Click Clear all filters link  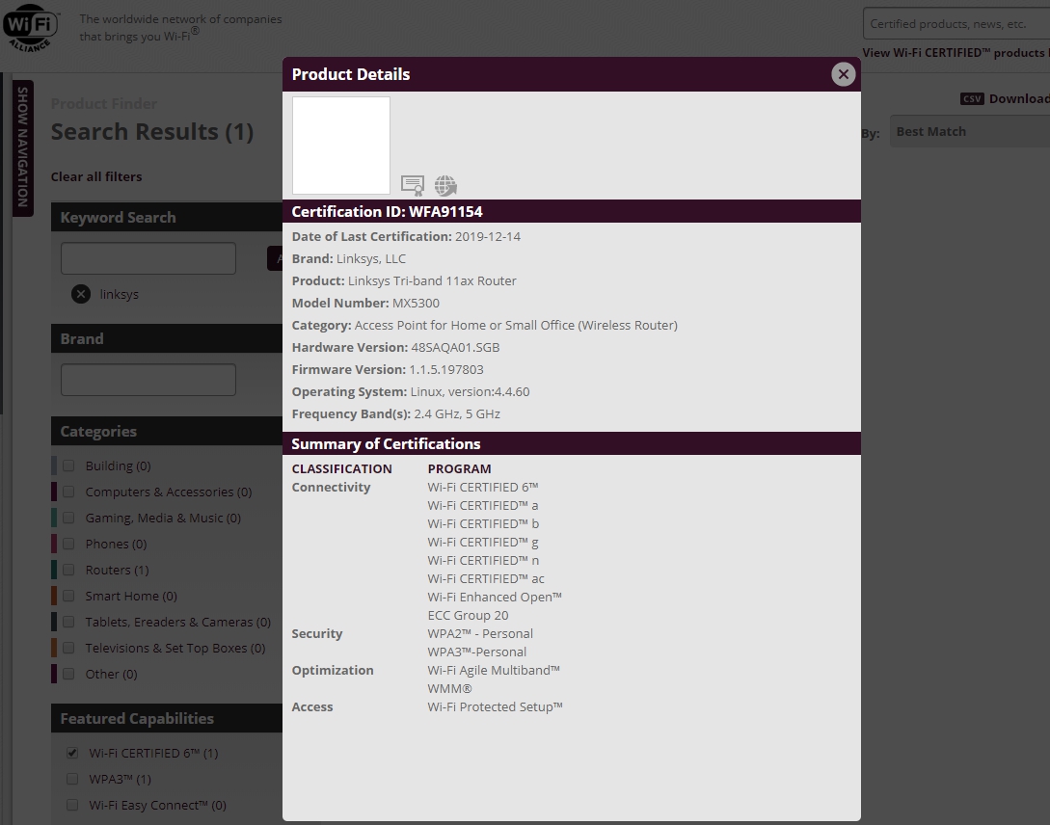tap(96, 176)
